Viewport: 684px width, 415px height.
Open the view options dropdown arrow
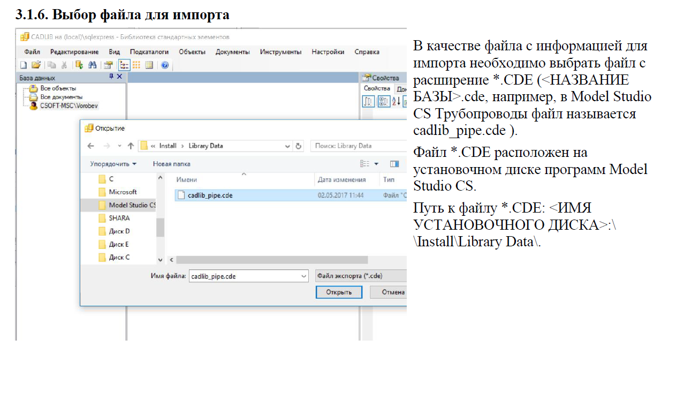tap(376, 164)
